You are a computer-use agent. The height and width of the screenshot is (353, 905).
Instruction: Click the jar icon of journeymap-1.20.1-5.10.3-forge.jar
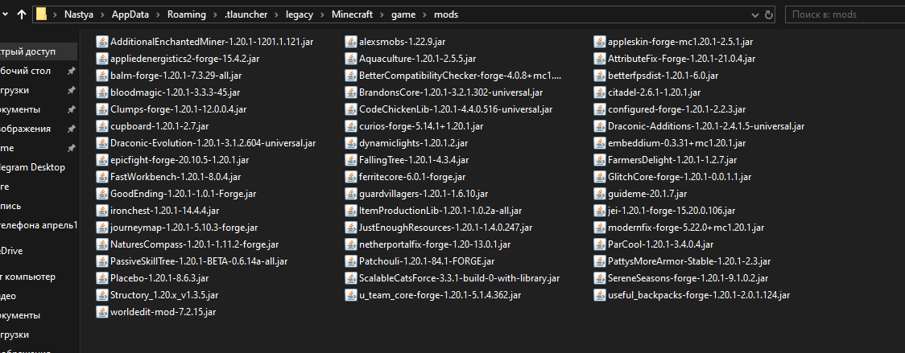(x=102, y=228)
